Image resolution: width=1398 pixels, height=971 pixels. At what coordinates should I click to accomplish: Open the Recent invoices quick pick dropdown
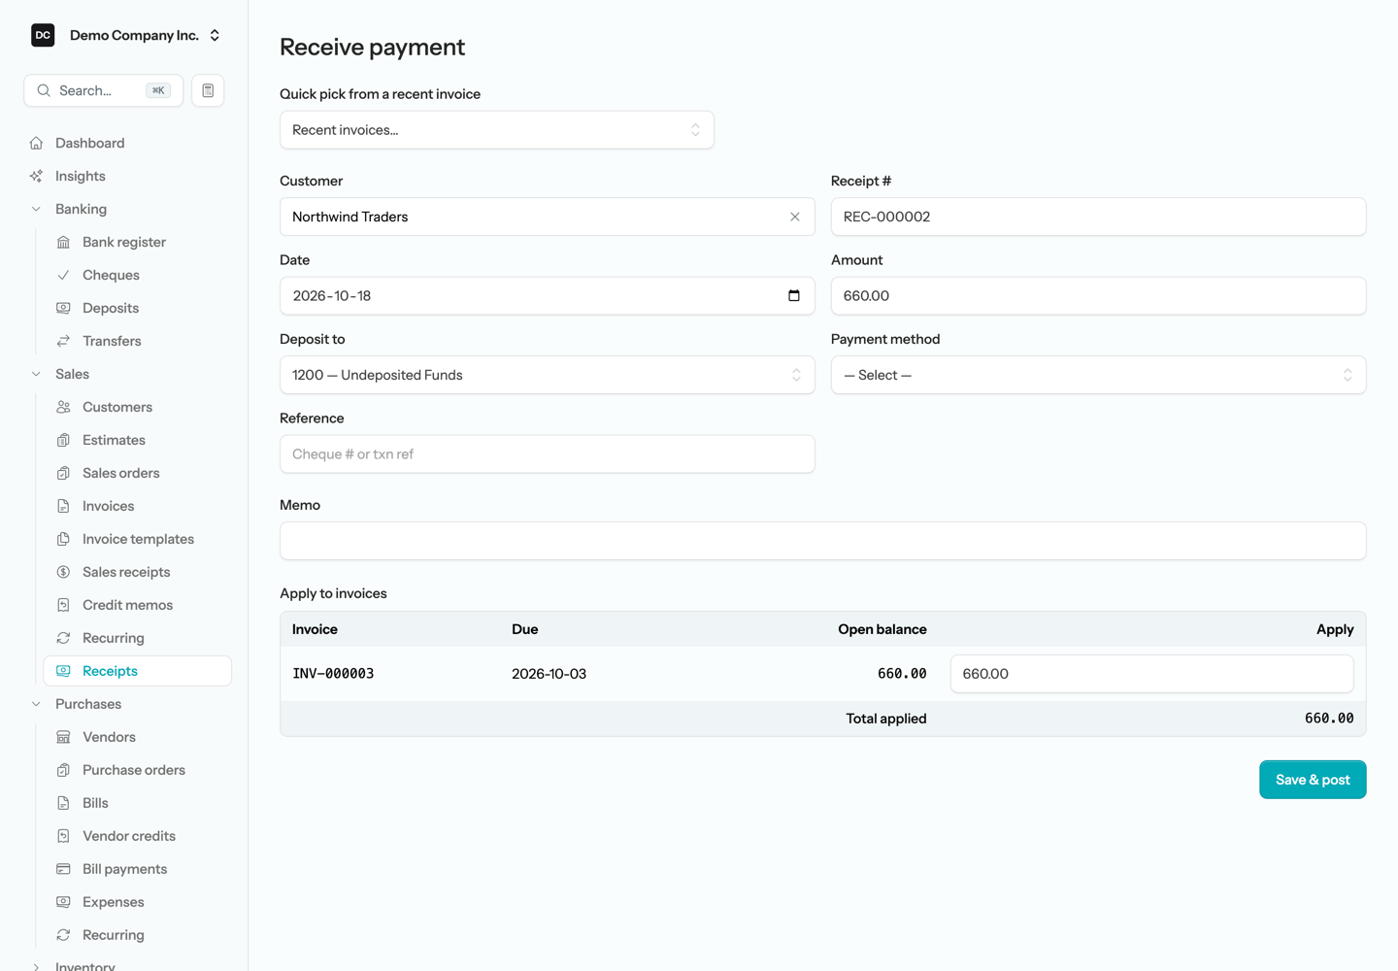[497, 130]
